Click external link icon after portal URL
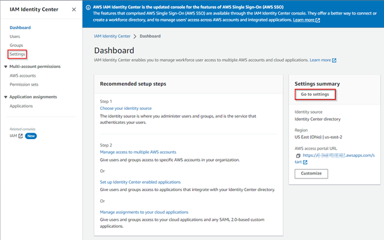This screenshot has width=384, height=240. (x=305, y=162)
